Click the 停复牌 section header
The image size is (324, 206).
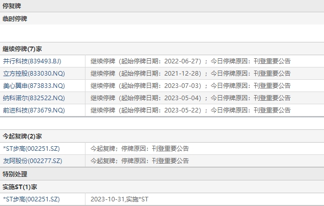(13, 6)
